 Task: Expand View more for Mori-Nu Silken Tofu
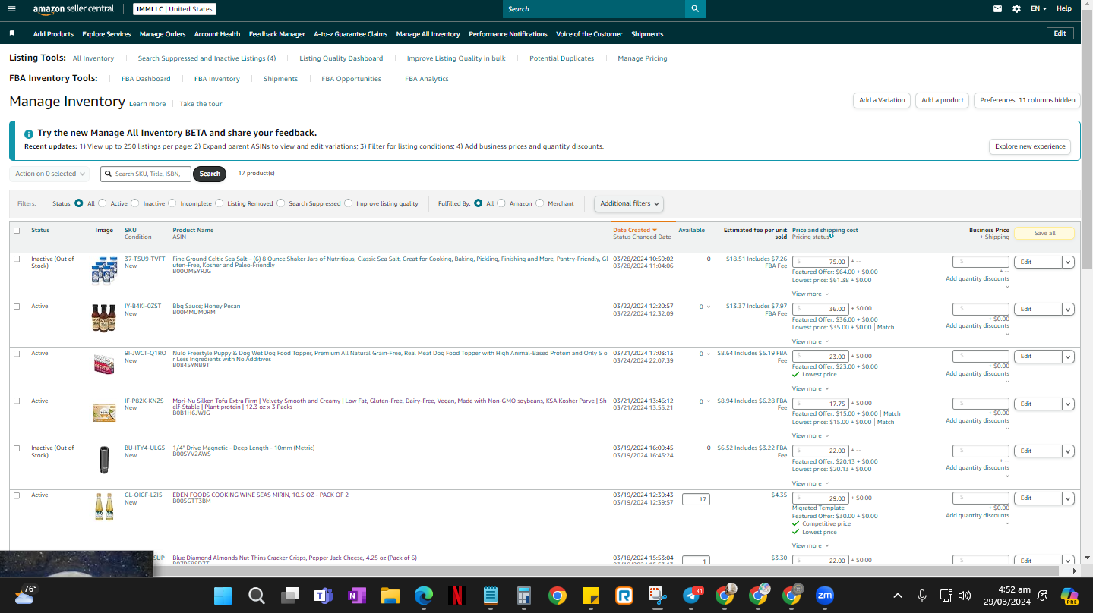[810, 436]
